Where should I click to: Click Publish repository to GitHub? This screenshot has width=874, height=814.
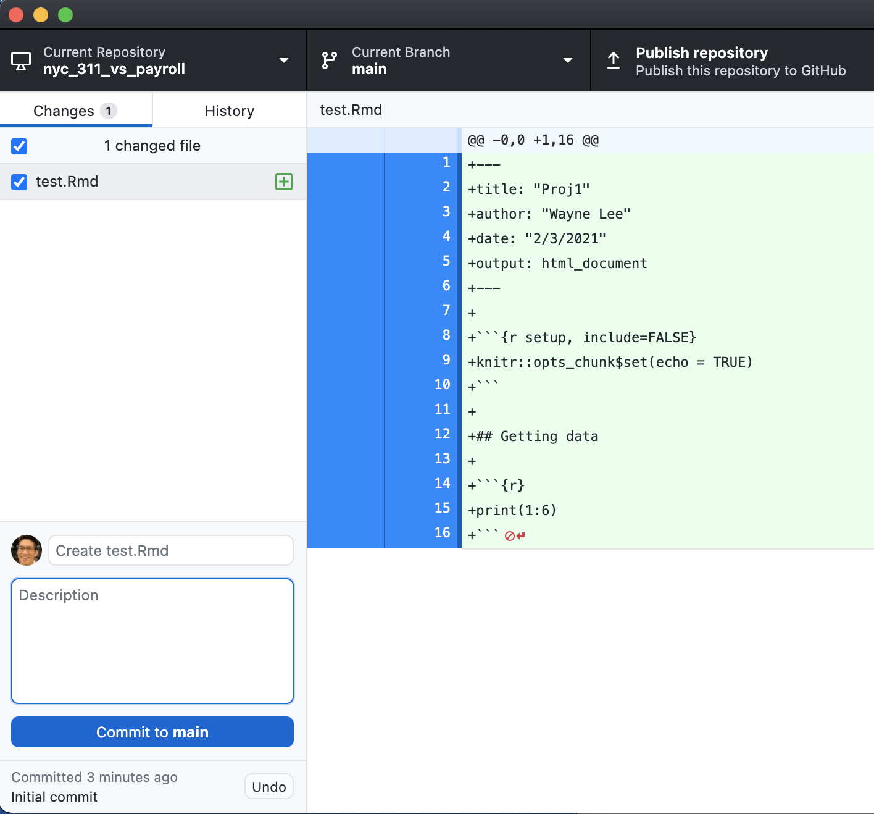pos(732,61)
